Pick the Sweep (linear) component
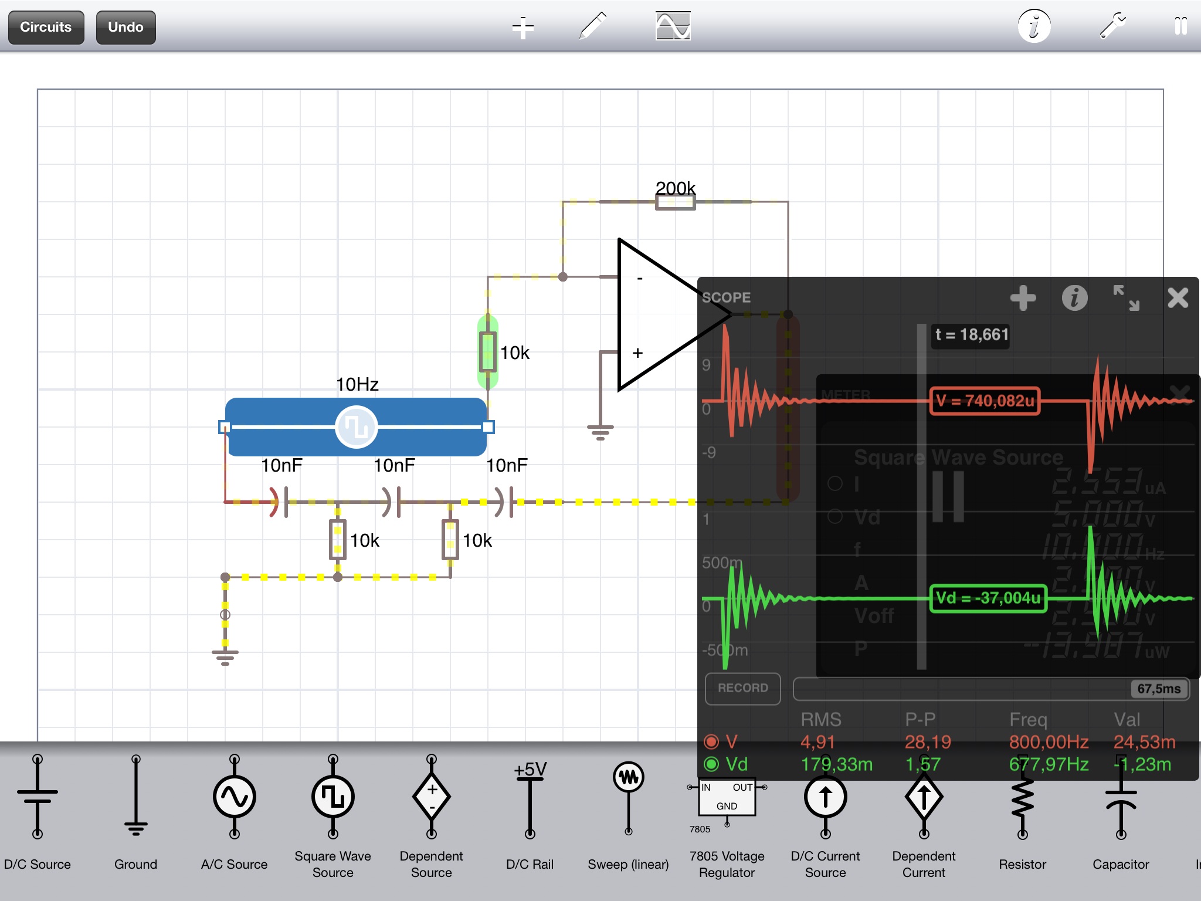1201x901 pixels. point(628,815)
